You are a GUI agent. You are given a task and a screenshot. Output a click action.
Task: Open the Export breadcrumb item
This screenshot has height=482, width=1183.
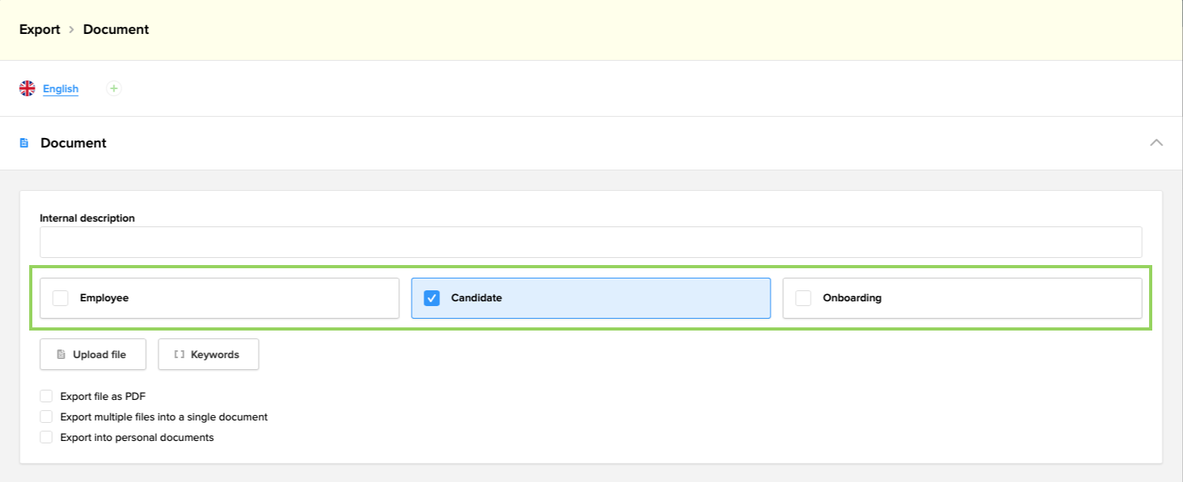39,29
